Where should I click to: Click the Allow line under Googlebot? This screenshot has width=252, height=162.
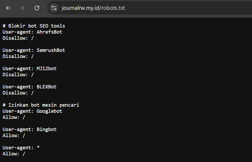[14, 117]
